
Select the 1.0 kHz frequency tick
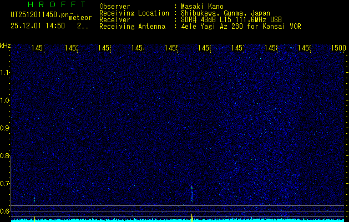(x=5, y=100)
